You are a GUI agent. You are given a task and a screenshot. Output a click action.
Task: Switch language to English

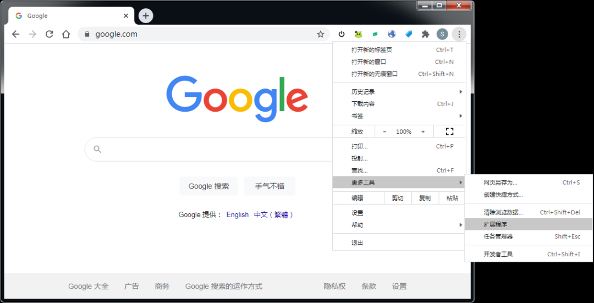(x=238, y=215)
